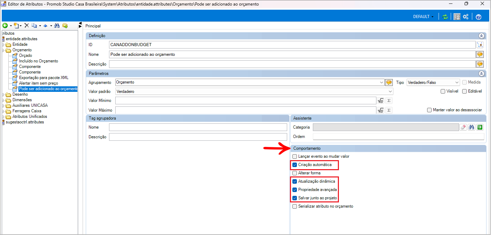Click the green refresh arrows icon
Image resolution: width=491 pixels, height=235 pixels.
click(x=445, y=17)
